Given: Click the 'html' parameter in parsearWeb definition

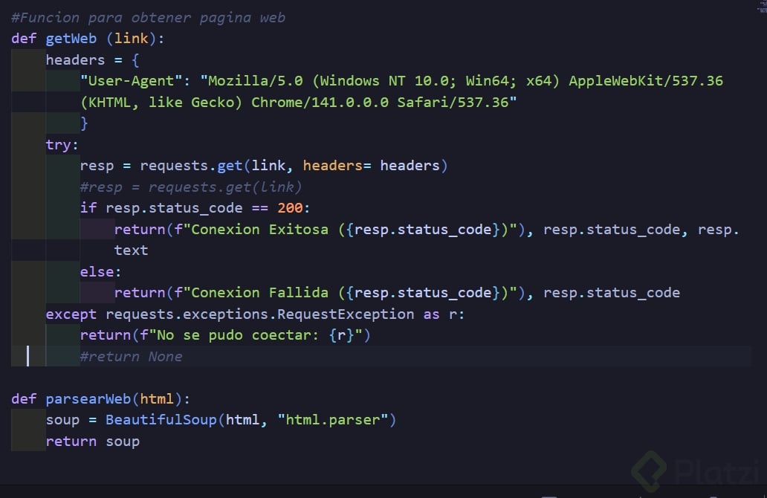Looking at the screenshot, I should [157, 399].
